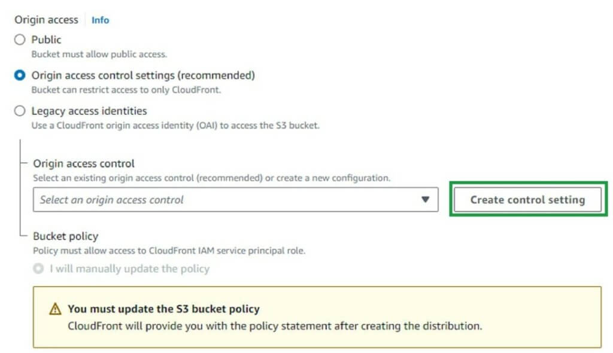Click the 'You must update the S3 bucket policy' heading
613x353 pixels.
[x=163, y=309]
